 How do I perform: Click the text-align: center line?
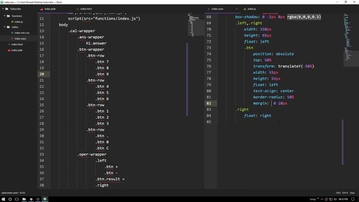tap(273, 91)
